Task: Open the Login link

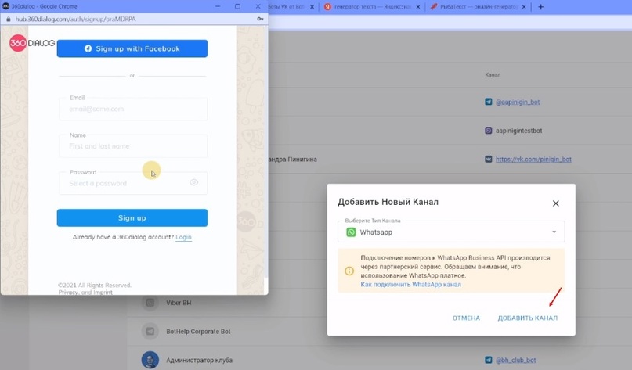Action: [x=183, y=237]
